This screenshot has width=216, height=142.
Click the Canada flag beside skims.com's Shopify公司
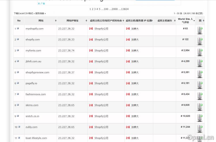[x=91, y=105]
